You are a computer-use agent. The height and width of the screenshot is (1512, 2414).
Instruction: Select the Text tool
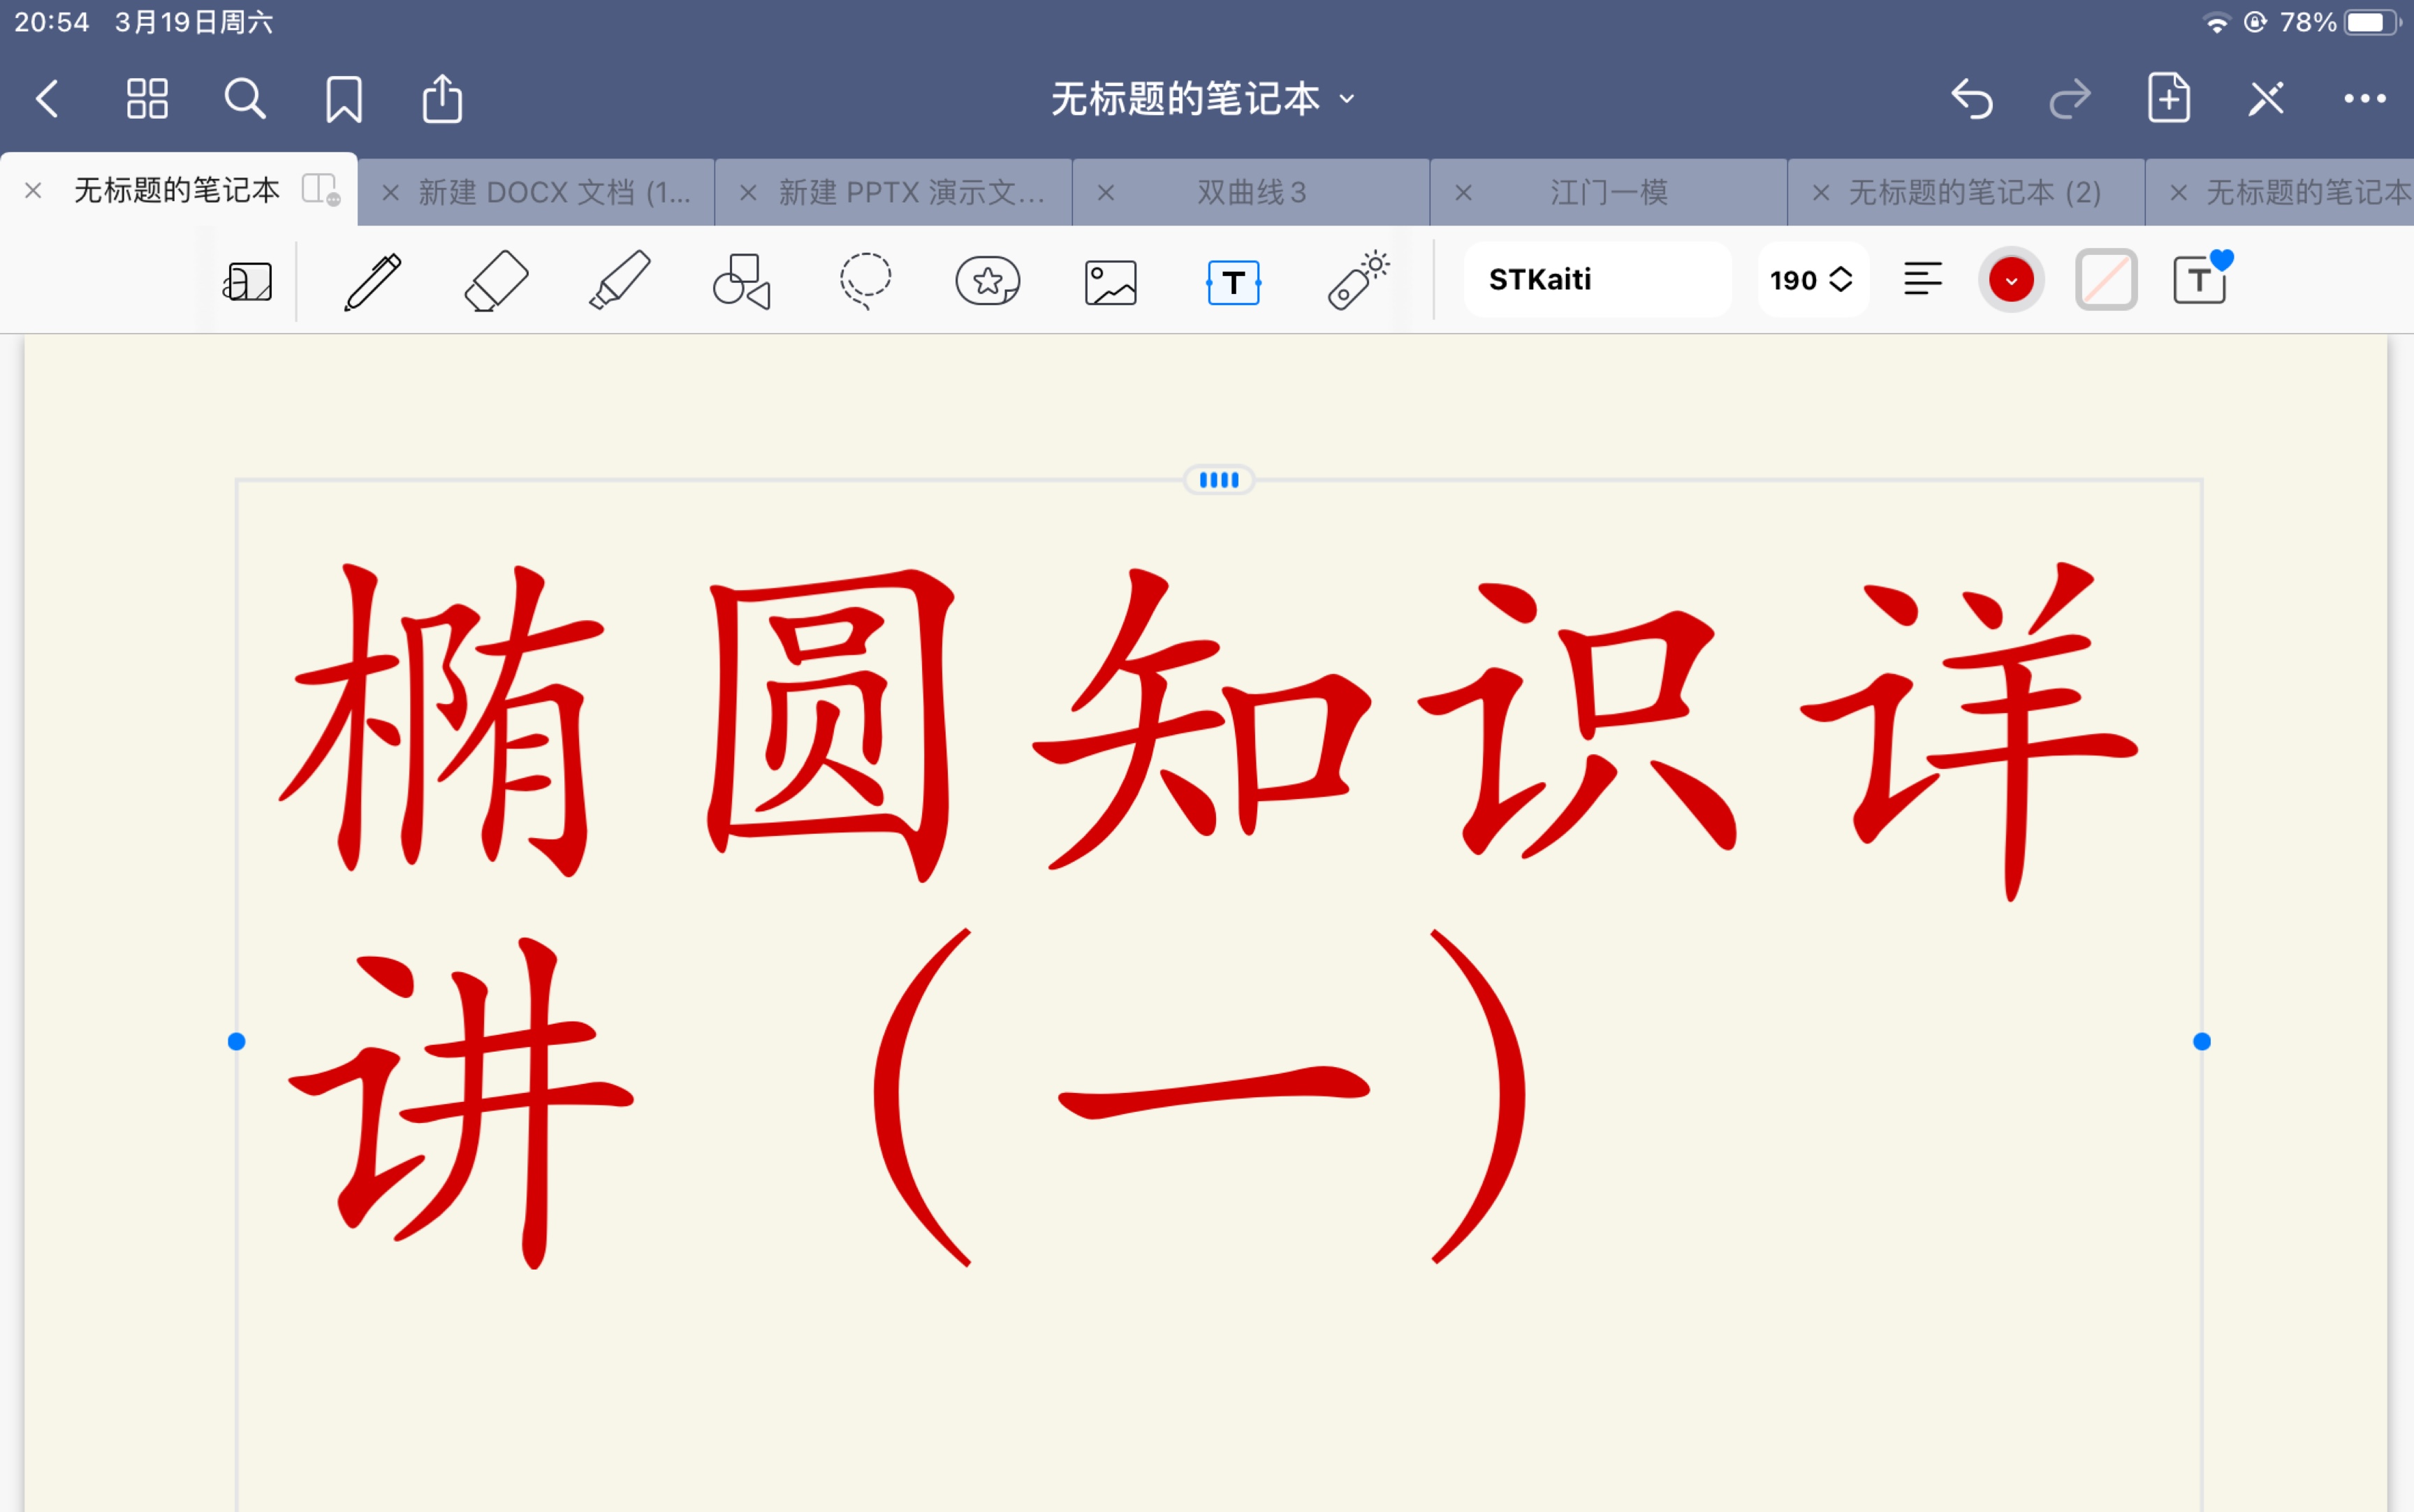(x=1234, y=282)
